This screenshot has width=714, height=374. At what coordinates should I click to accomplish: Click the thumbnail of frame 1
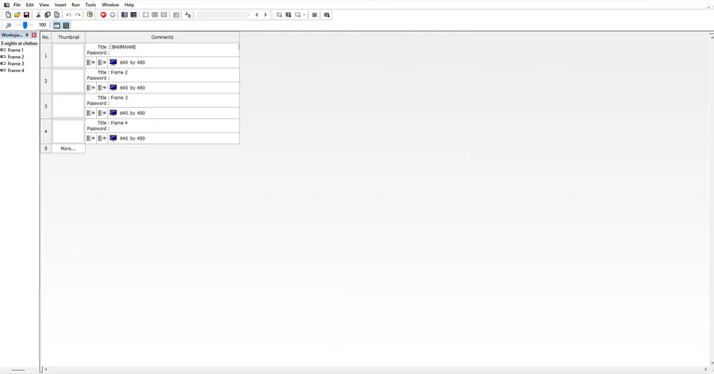68,55
